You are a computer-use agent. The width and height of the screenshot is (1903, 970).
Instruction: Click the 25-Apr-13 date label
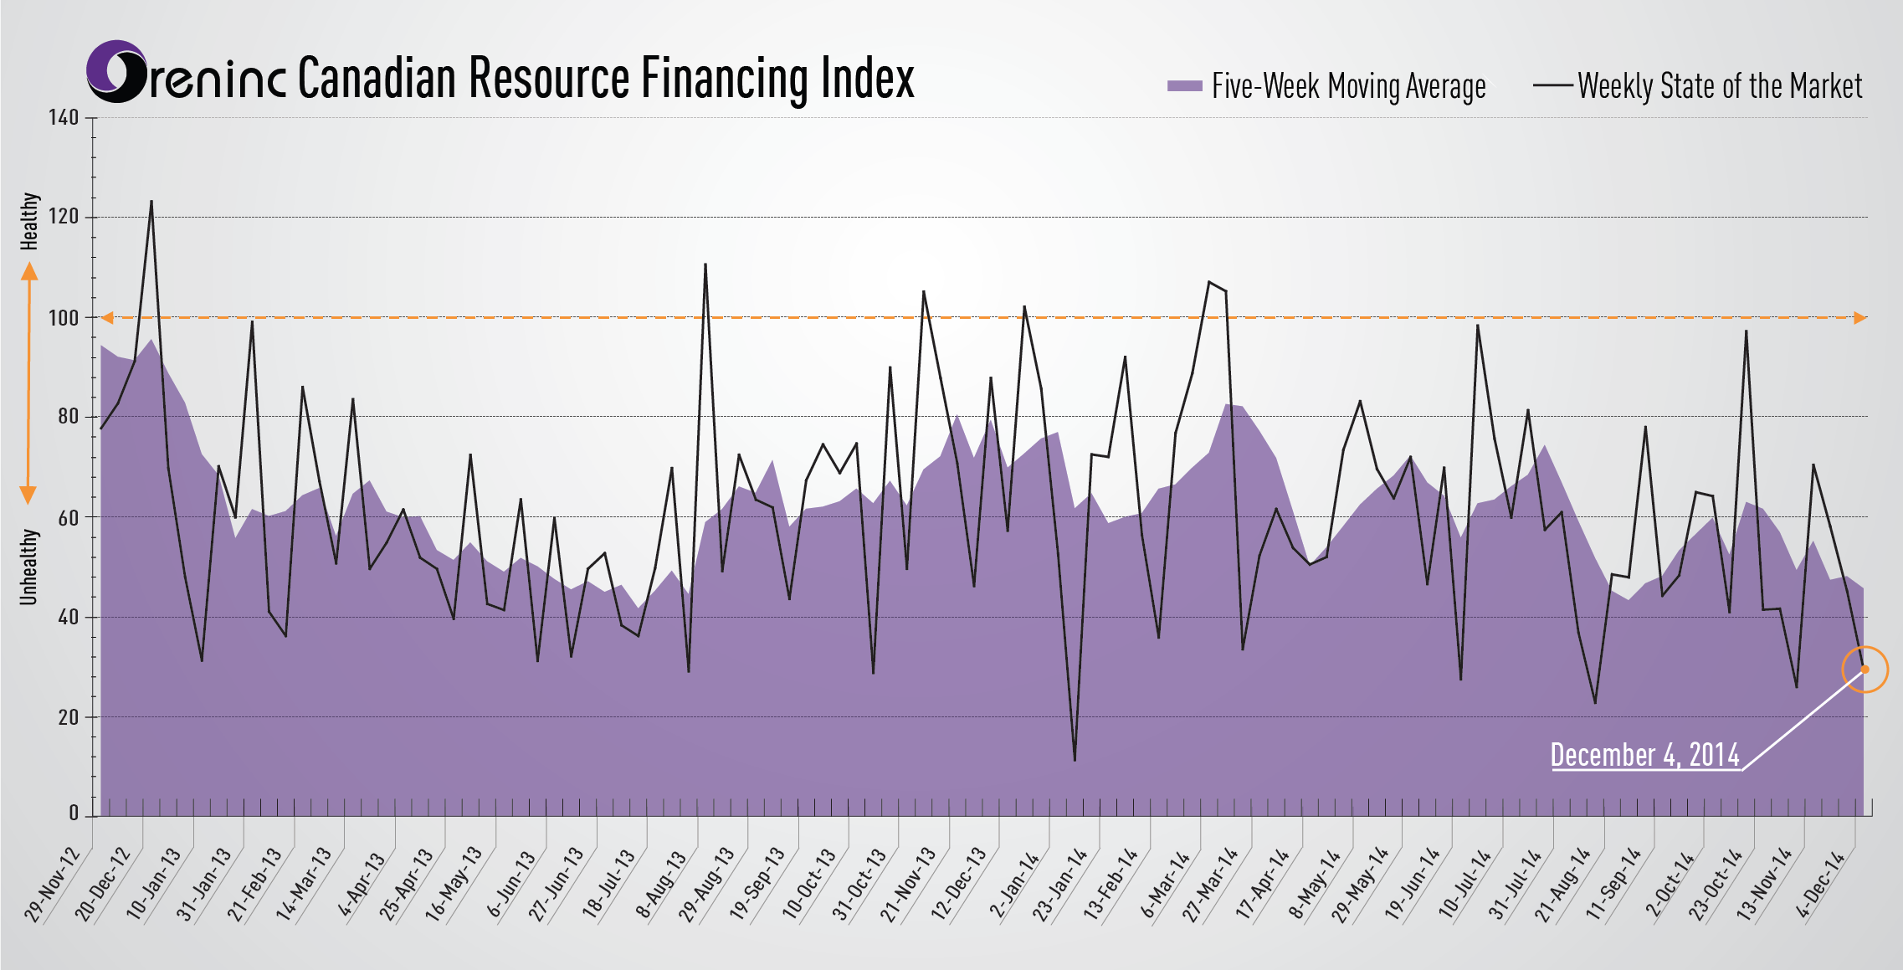[x=408, y=884]
